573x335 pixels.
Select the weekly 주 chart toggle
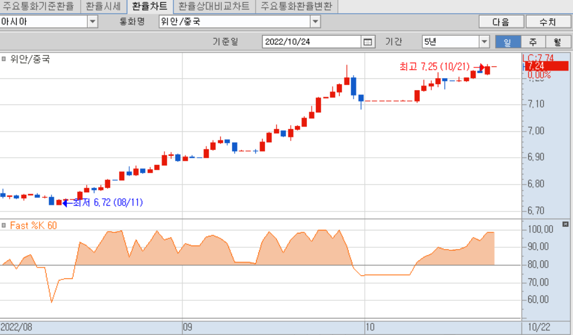(x=533, y=42)
